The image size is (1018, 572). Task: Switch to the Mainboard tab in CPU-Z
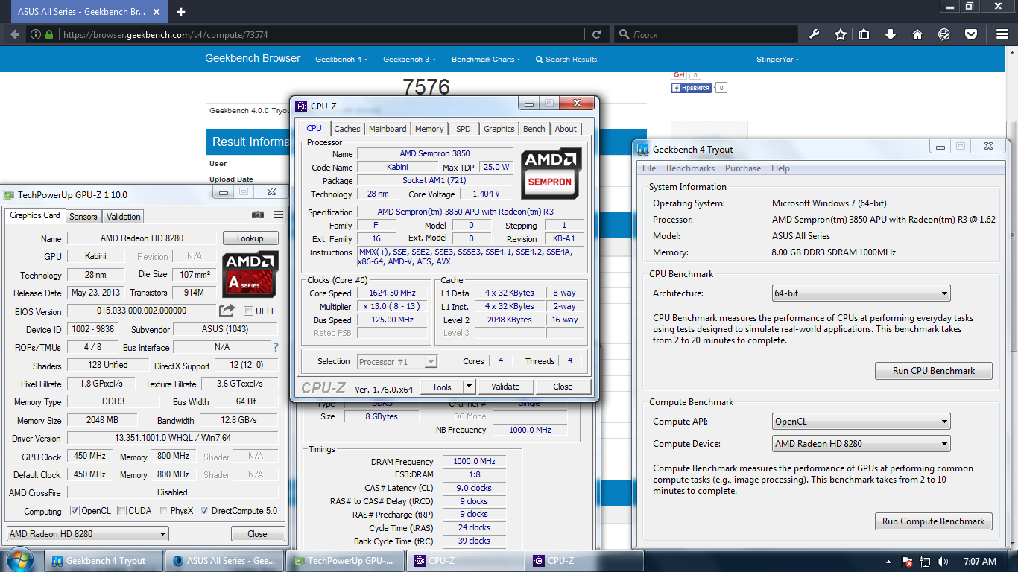click(x=388, y=129)
